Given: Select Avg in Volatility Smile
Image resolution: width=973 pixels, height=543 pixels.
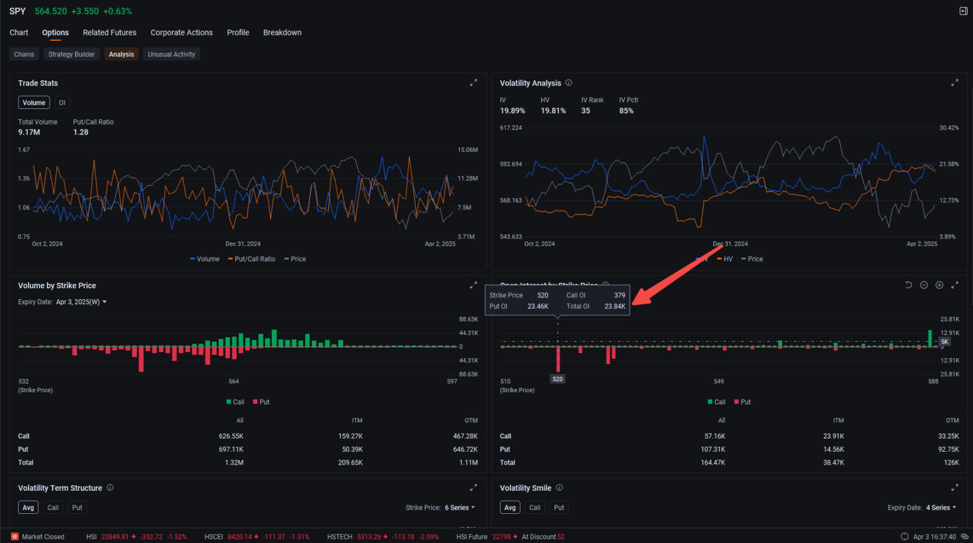Looking at the screenshot, I should [x=510, y=508].
